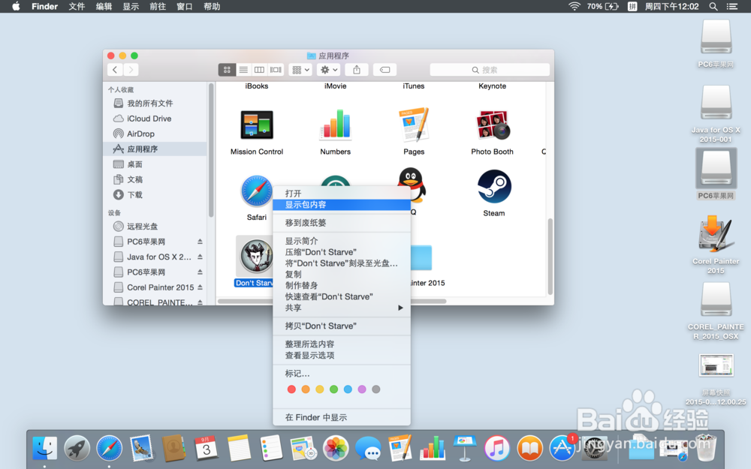Screen dimensions: 751x469
Task: Open iCloud Drive in the sidebar
Action: click(x=155, y=119)
